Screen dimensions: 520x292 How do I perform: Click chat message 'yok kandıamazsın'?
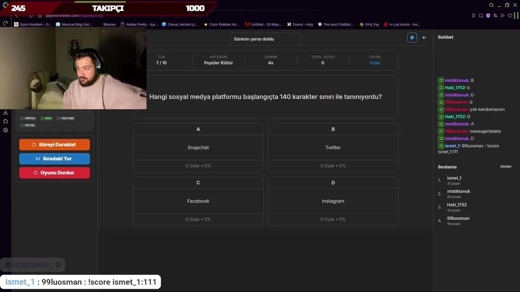487,109
